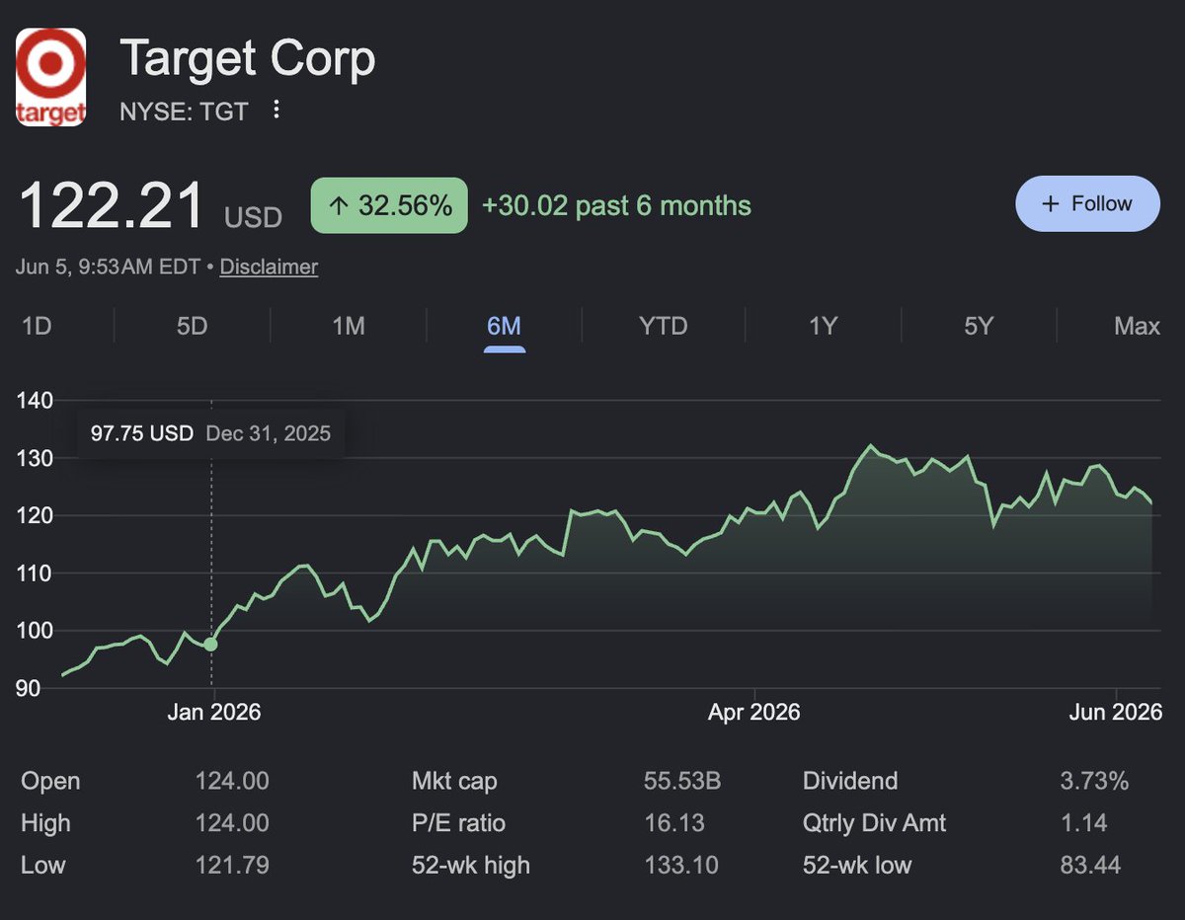
Task: Select the 6M range tab
Action: pos(504,326)
